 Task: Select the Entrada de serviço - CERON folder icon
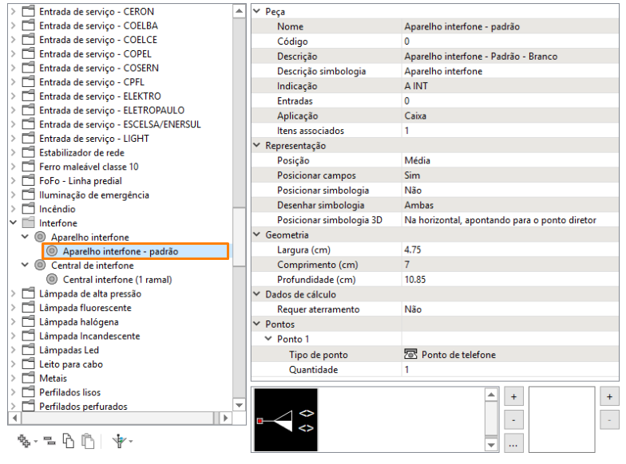pyautogui.click(x=28, y=11)
